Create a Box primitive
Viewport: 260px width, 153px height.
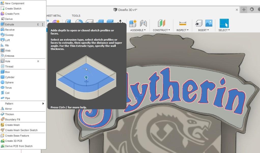(23, 72)
